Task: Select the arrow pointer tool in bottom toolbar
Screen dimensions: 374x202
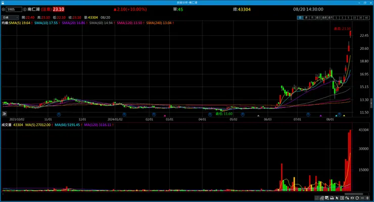Action: pos(337,198)
